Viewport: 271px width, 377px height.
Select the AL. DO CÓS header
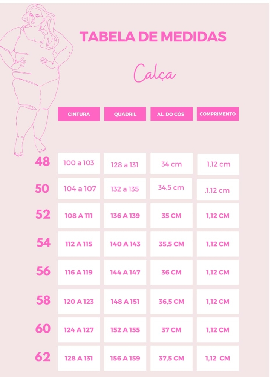(x=171, y=114)
